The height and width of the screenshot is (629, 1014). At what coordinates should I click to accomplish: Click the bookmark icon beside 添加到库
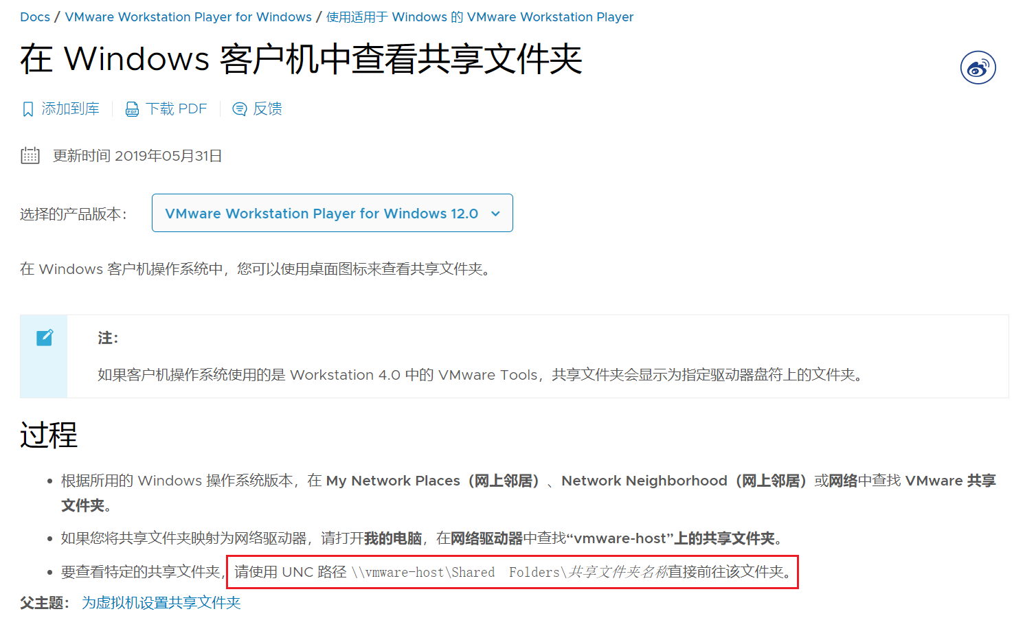click(x=28, y=109)
